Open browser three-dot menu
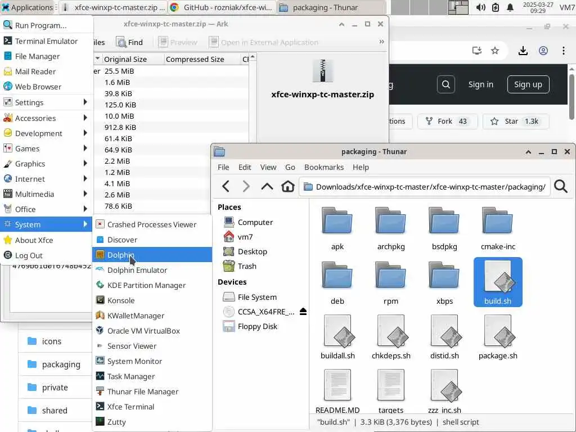 [564, 51]
